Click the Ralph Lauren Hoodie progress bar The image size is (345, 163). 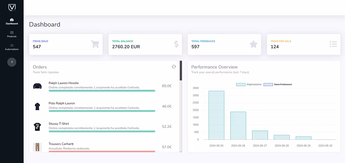pos(102,91)
